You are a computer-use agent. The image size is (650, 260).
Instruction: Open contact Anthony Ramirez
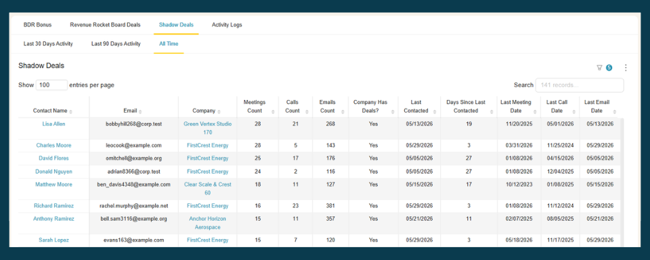coord(53,219)
